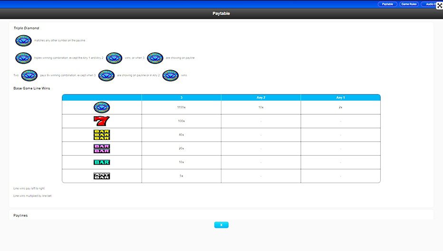The image size is (443, 251).
Task: Switch to the Game Rules tab
Action: pyautogui.click(x=409, y=4)
